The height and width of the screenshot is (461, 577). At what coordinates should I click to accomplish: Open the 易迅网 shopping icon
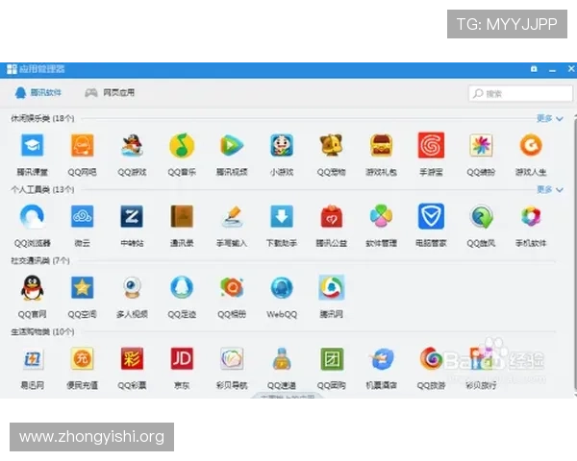tap(33, 359)
